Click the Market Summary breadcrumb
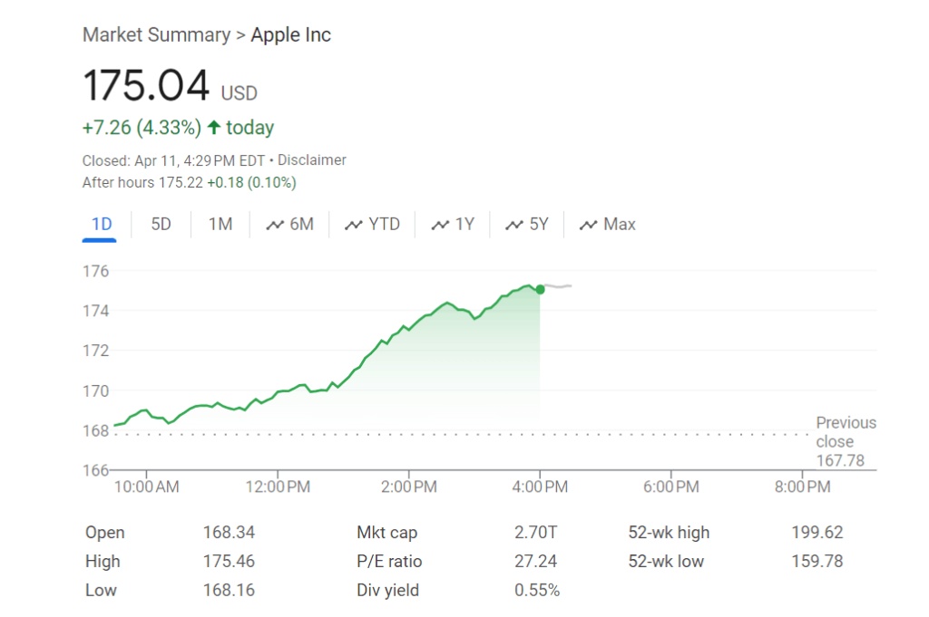The image size is (929, 617). [156, 35]
